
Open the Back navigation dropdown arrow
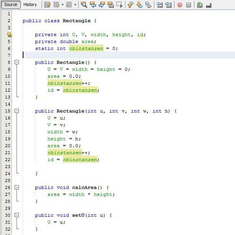[x=63, y=5]
